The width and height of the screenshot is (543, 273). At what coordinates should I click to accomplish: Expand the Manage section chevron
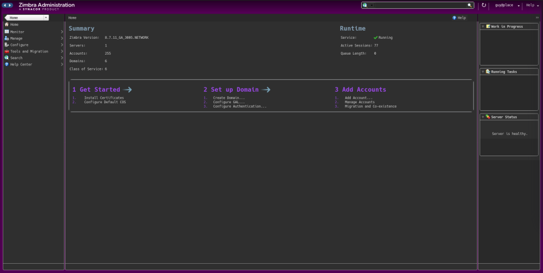(62, 38)
